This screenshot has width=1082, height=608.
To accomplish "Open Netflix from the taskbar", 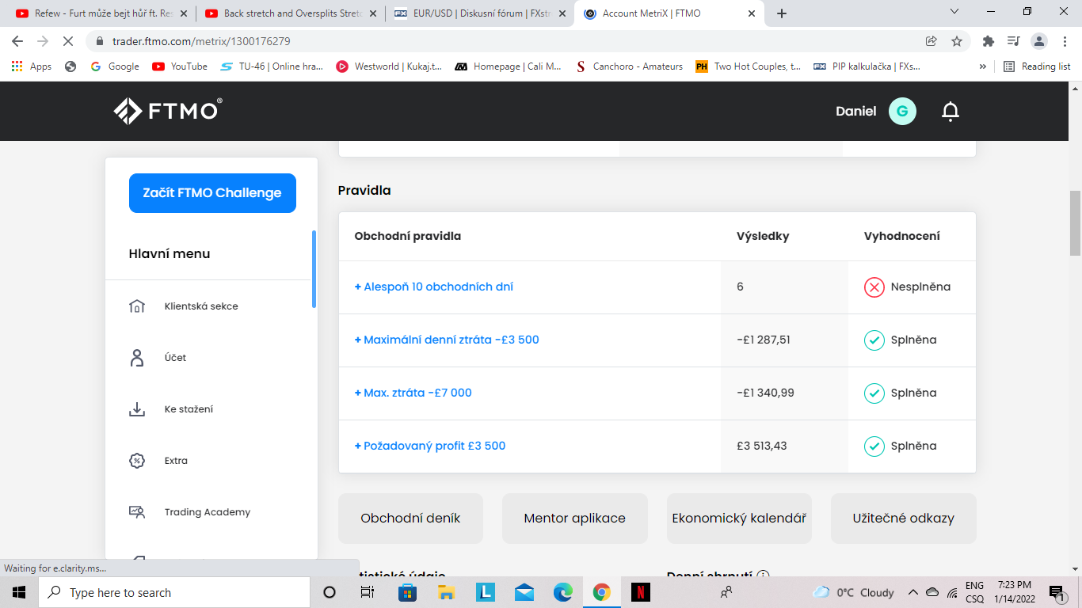I will (641, 592).
